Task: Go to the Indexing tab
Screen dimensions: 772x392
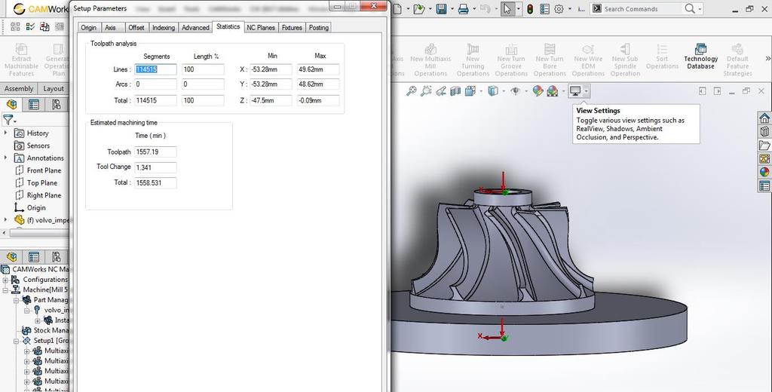Action: 164,28
